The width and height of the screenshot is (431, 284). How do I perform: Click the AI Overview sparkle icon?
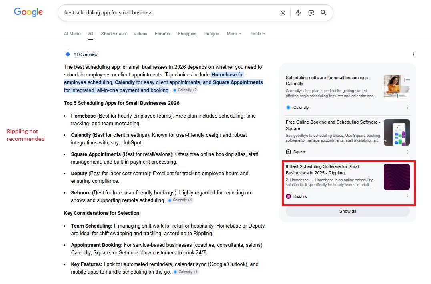pyautogui.click(x=68, y=54)
